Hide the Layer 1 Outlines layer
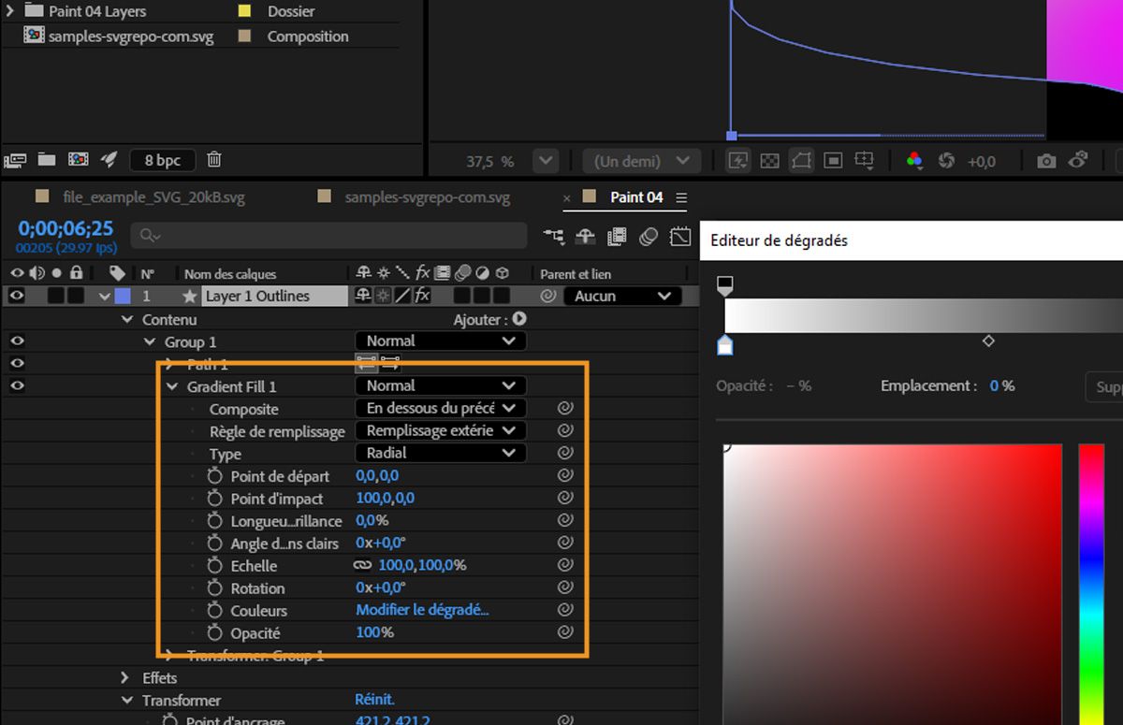The height and width of the screenshot is (725, 1123). (x=17, y=296)
